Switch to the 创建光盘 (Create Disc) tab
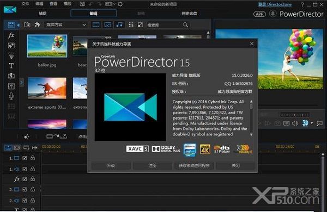 (x=189, y=14)
